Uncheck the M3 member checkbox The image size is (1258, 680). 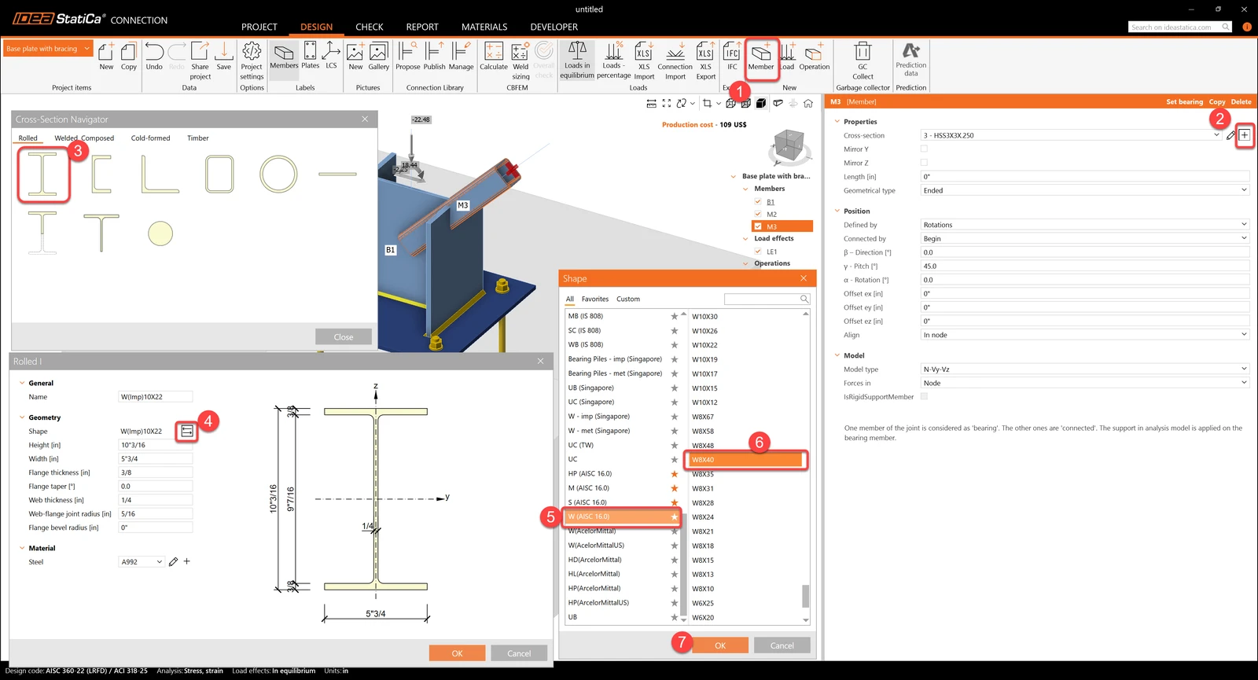pos(758,226)
